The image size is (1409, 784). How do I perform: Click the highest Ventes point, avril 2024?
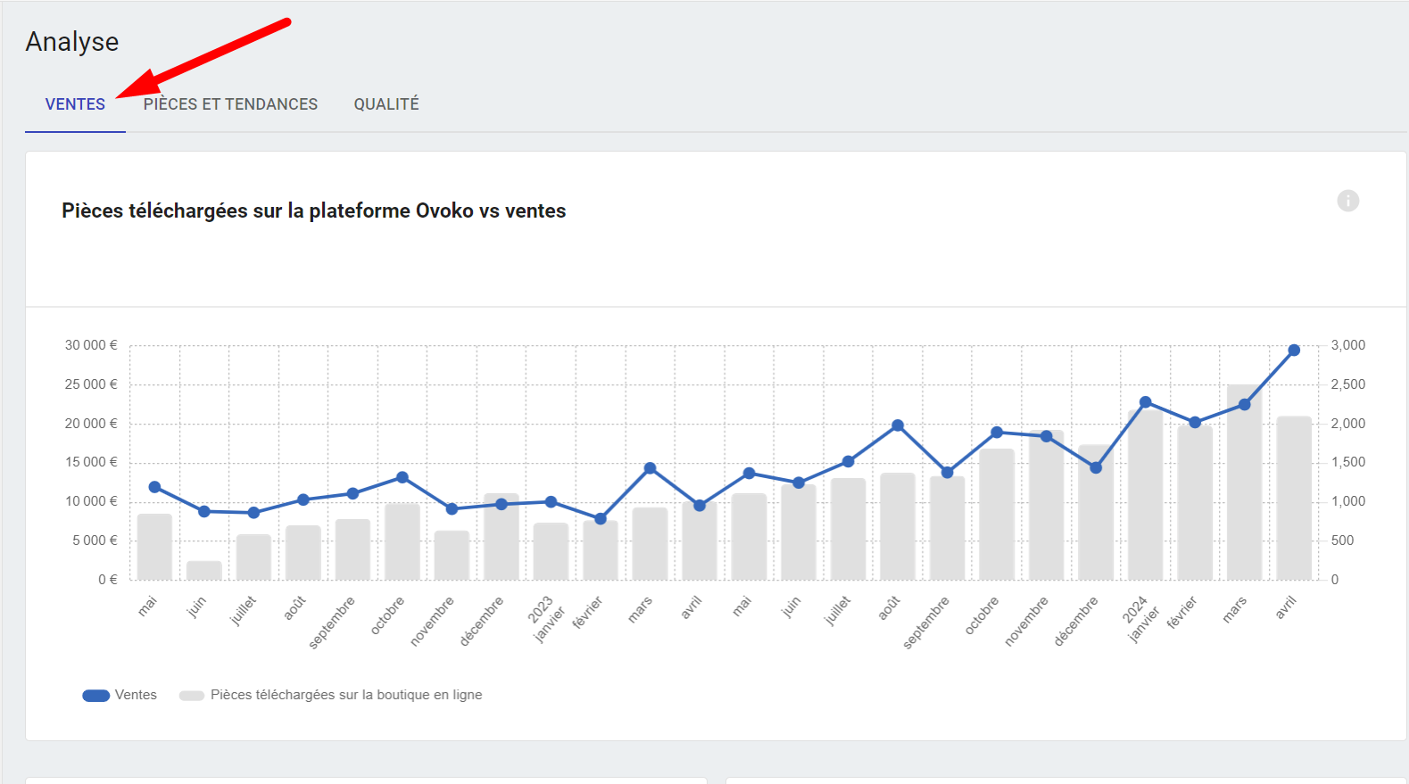click(1294, 351)
